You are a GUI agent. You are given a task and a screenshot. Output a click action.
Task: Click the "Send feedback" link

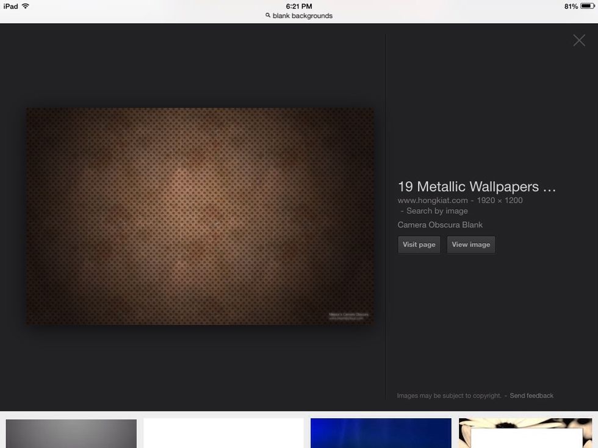(x=531, y=396)
